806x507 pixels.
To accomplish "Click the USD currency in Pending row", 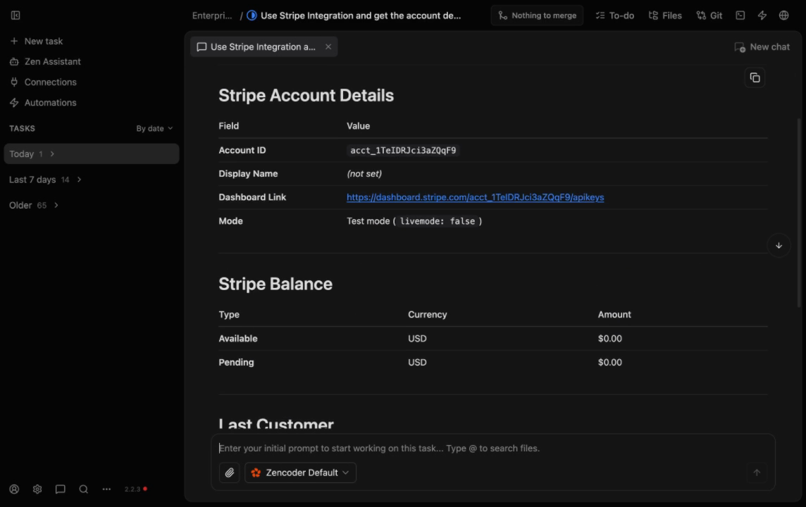I will tap(417, 362).
